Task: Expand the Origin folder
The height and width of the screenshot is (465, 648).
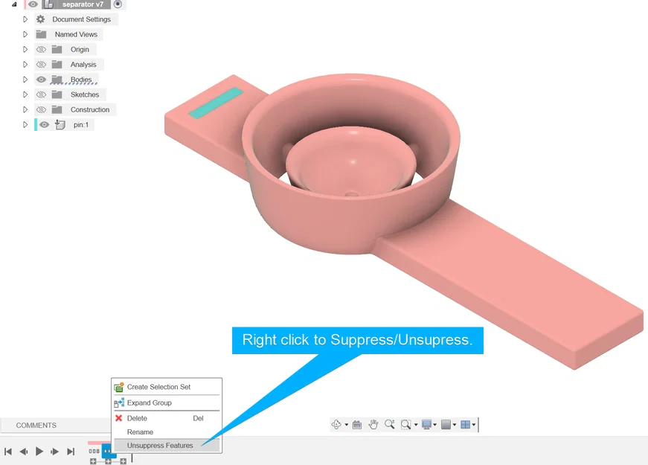Action: tap(25, 50)
